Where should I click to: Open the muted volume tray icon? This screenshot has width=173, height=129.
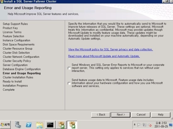[x=150, y=125]
